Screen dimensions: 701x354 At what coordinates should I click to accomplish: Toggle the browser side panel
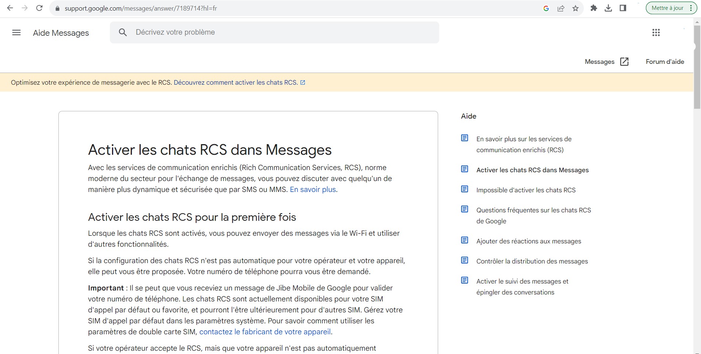coord(623,8)
